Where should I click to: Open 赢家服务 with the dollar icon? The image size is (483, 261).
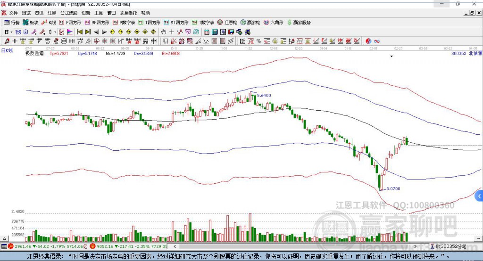pyautogui.click(x=299, y=23)
